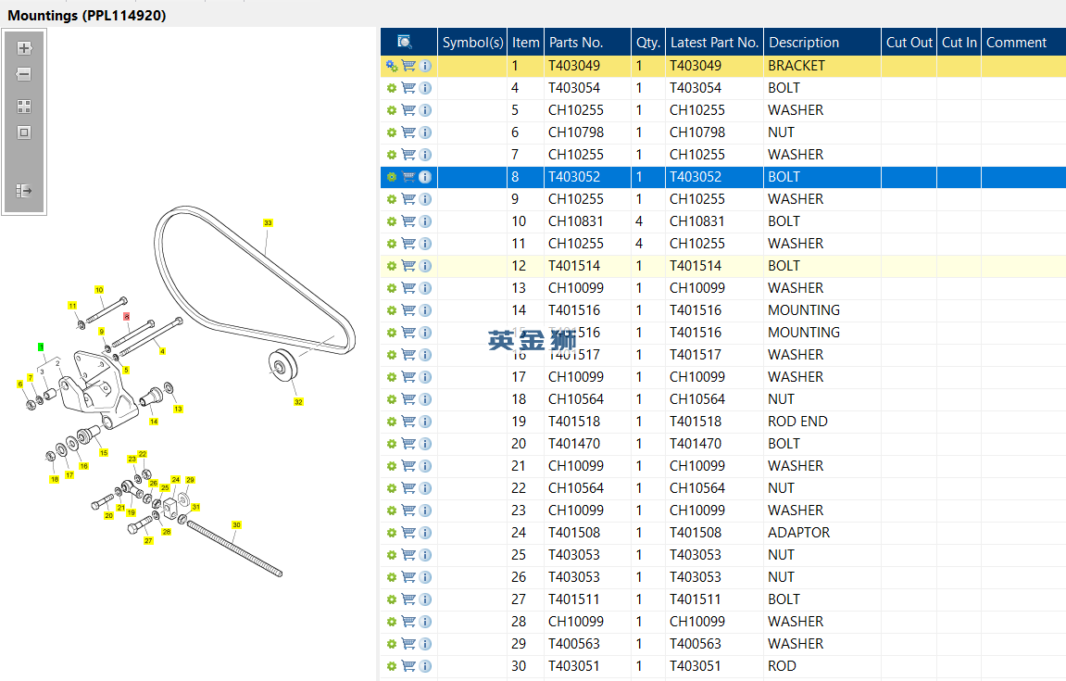Click the list export arrow icon
The height and width of the screenshot is (681, 1066).
(x=24, y=191)
